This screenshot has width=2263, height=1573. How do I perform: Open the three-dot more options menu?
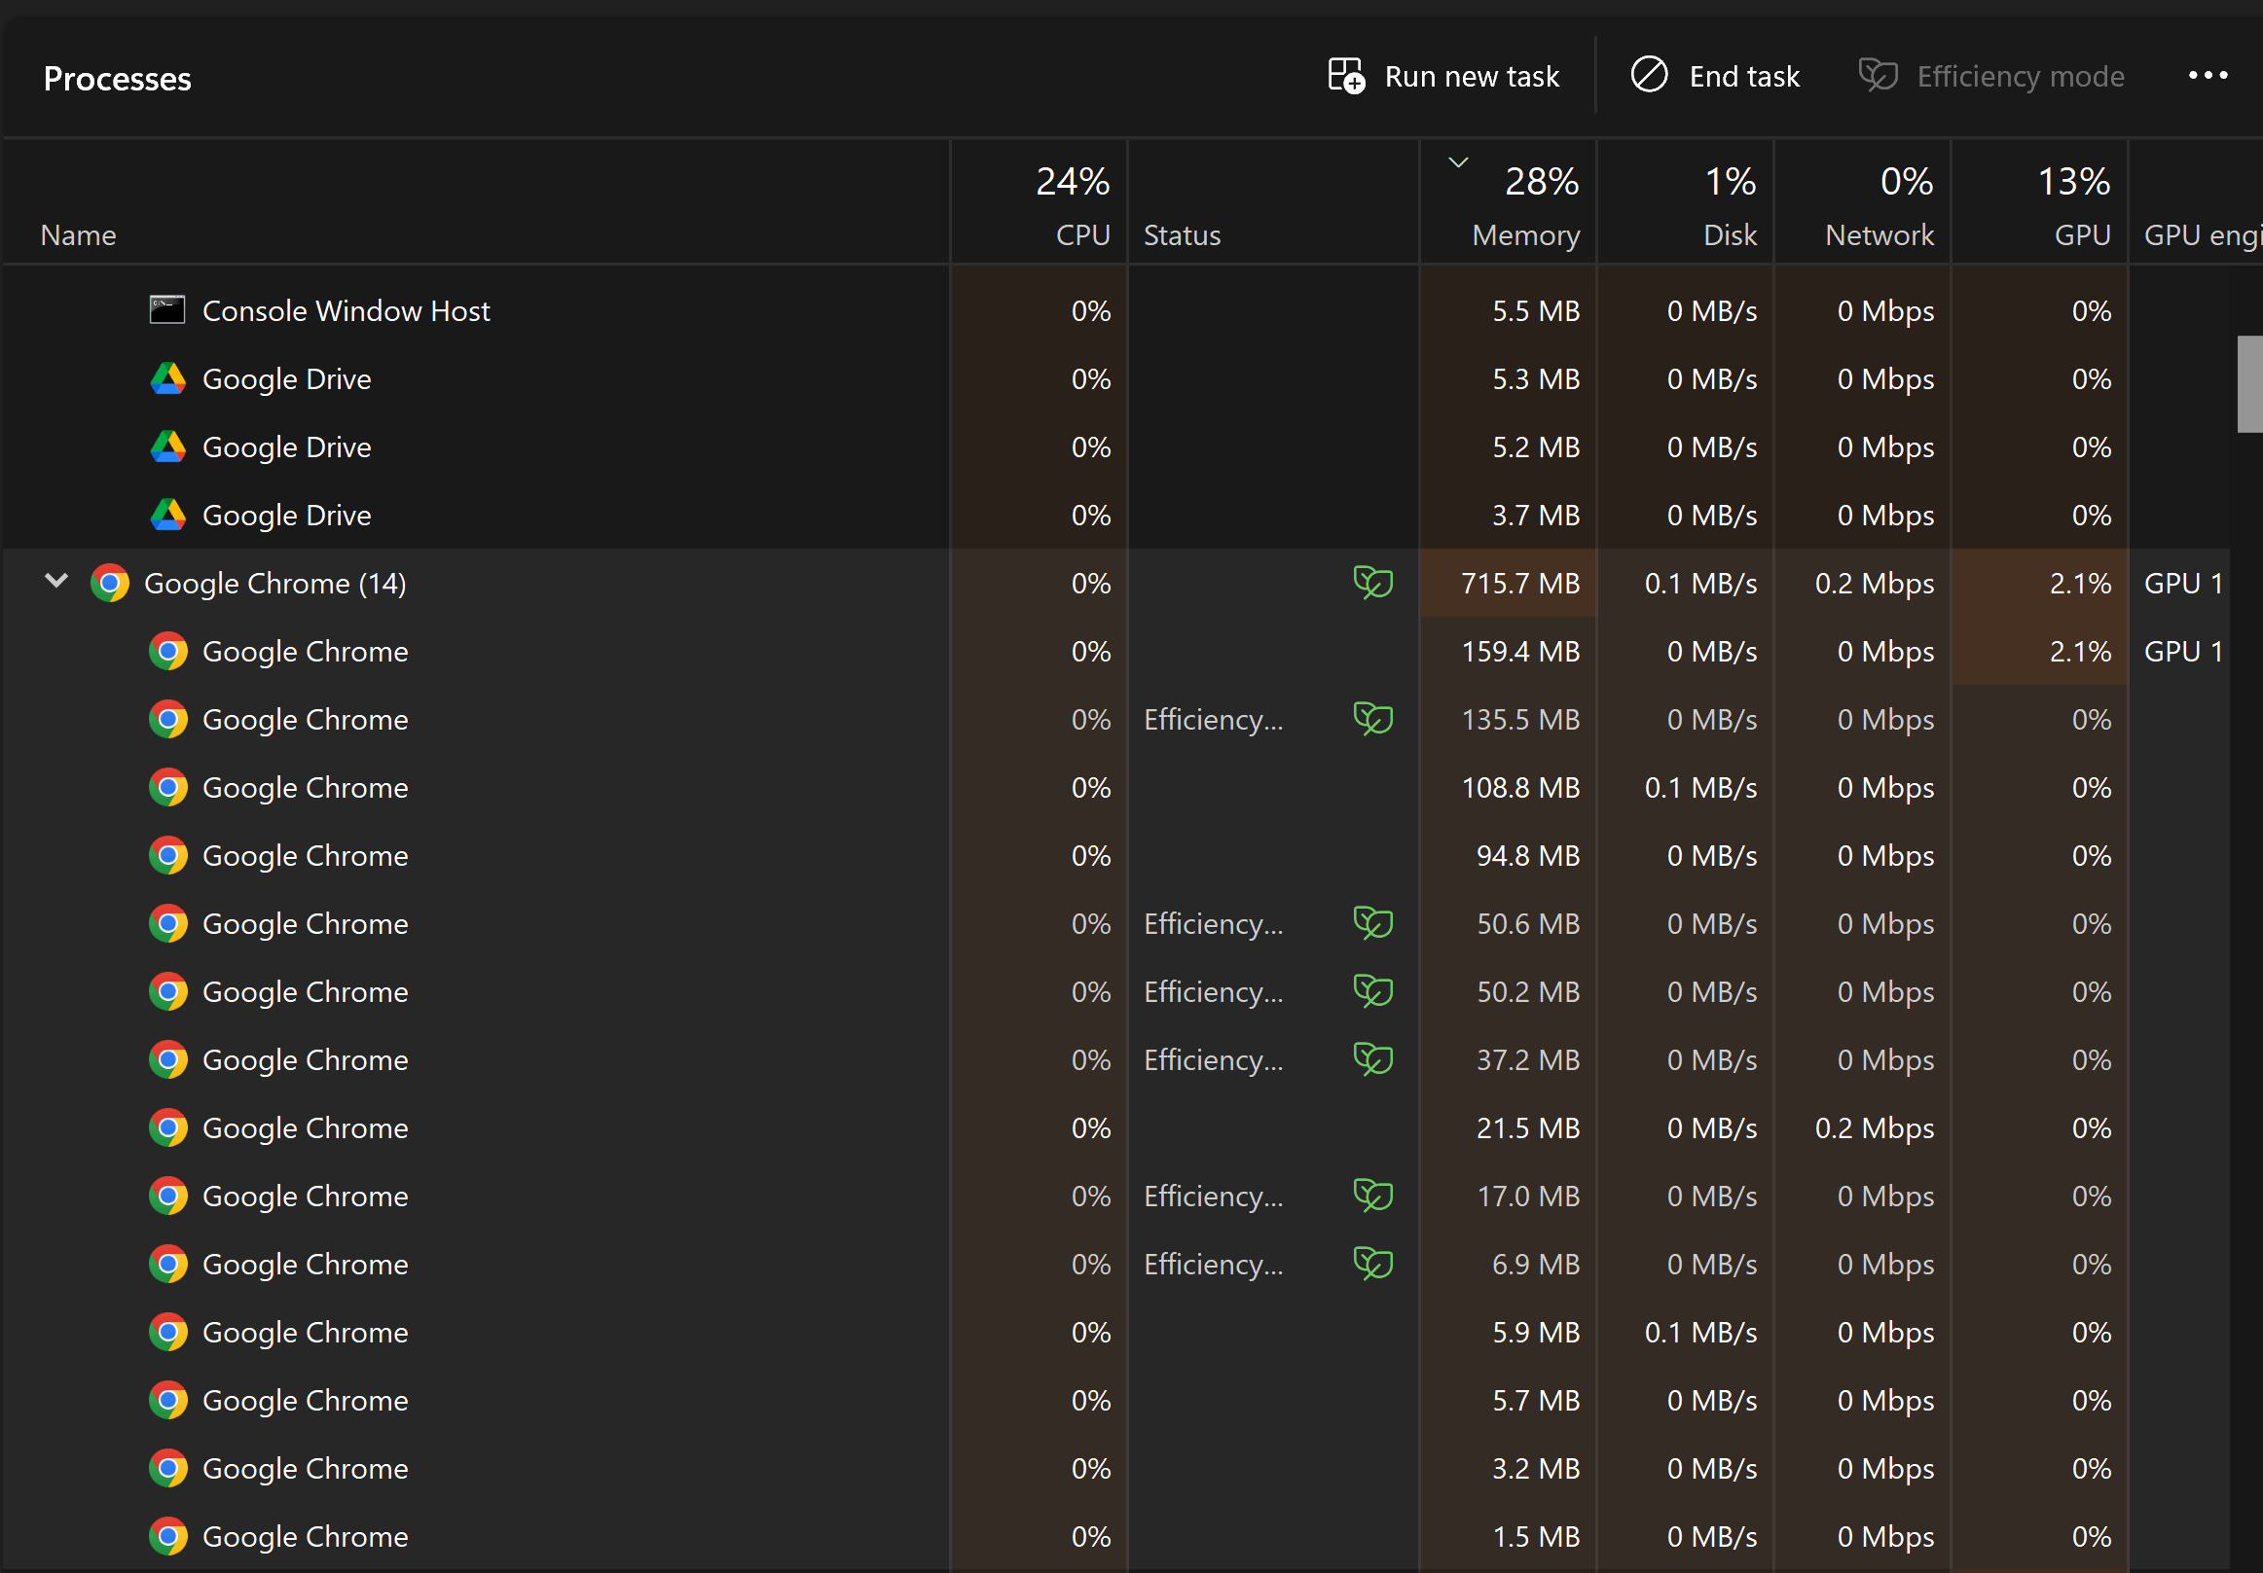coord(2207,76)
